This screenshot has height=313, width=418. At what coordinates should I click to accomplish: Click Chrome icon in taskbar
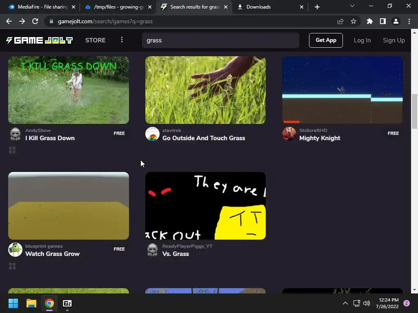[49, 303]
